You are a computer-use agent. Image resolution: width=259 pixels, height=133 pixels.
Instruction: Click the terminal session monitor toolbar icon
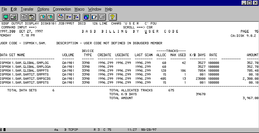6,17
